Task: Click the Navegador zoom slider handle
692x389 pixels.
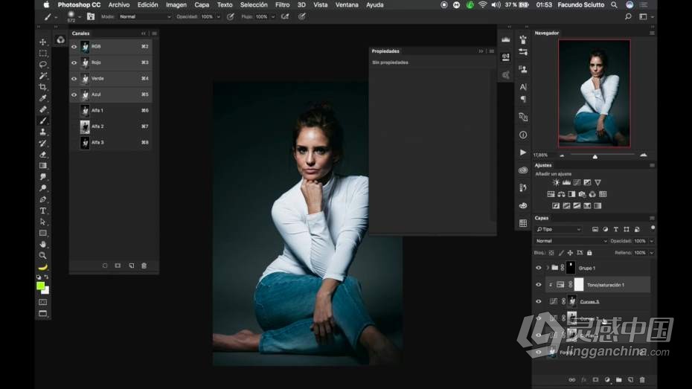Action: pyautogui.click(x=595, y=156)
